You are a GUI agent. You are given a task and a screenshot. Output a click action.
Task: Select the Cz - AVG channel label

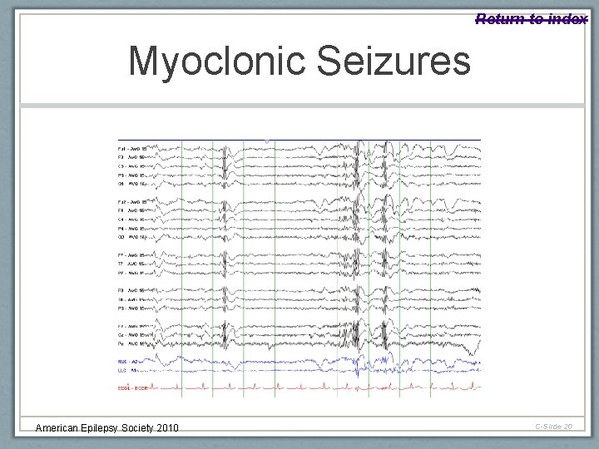point(131,335)
